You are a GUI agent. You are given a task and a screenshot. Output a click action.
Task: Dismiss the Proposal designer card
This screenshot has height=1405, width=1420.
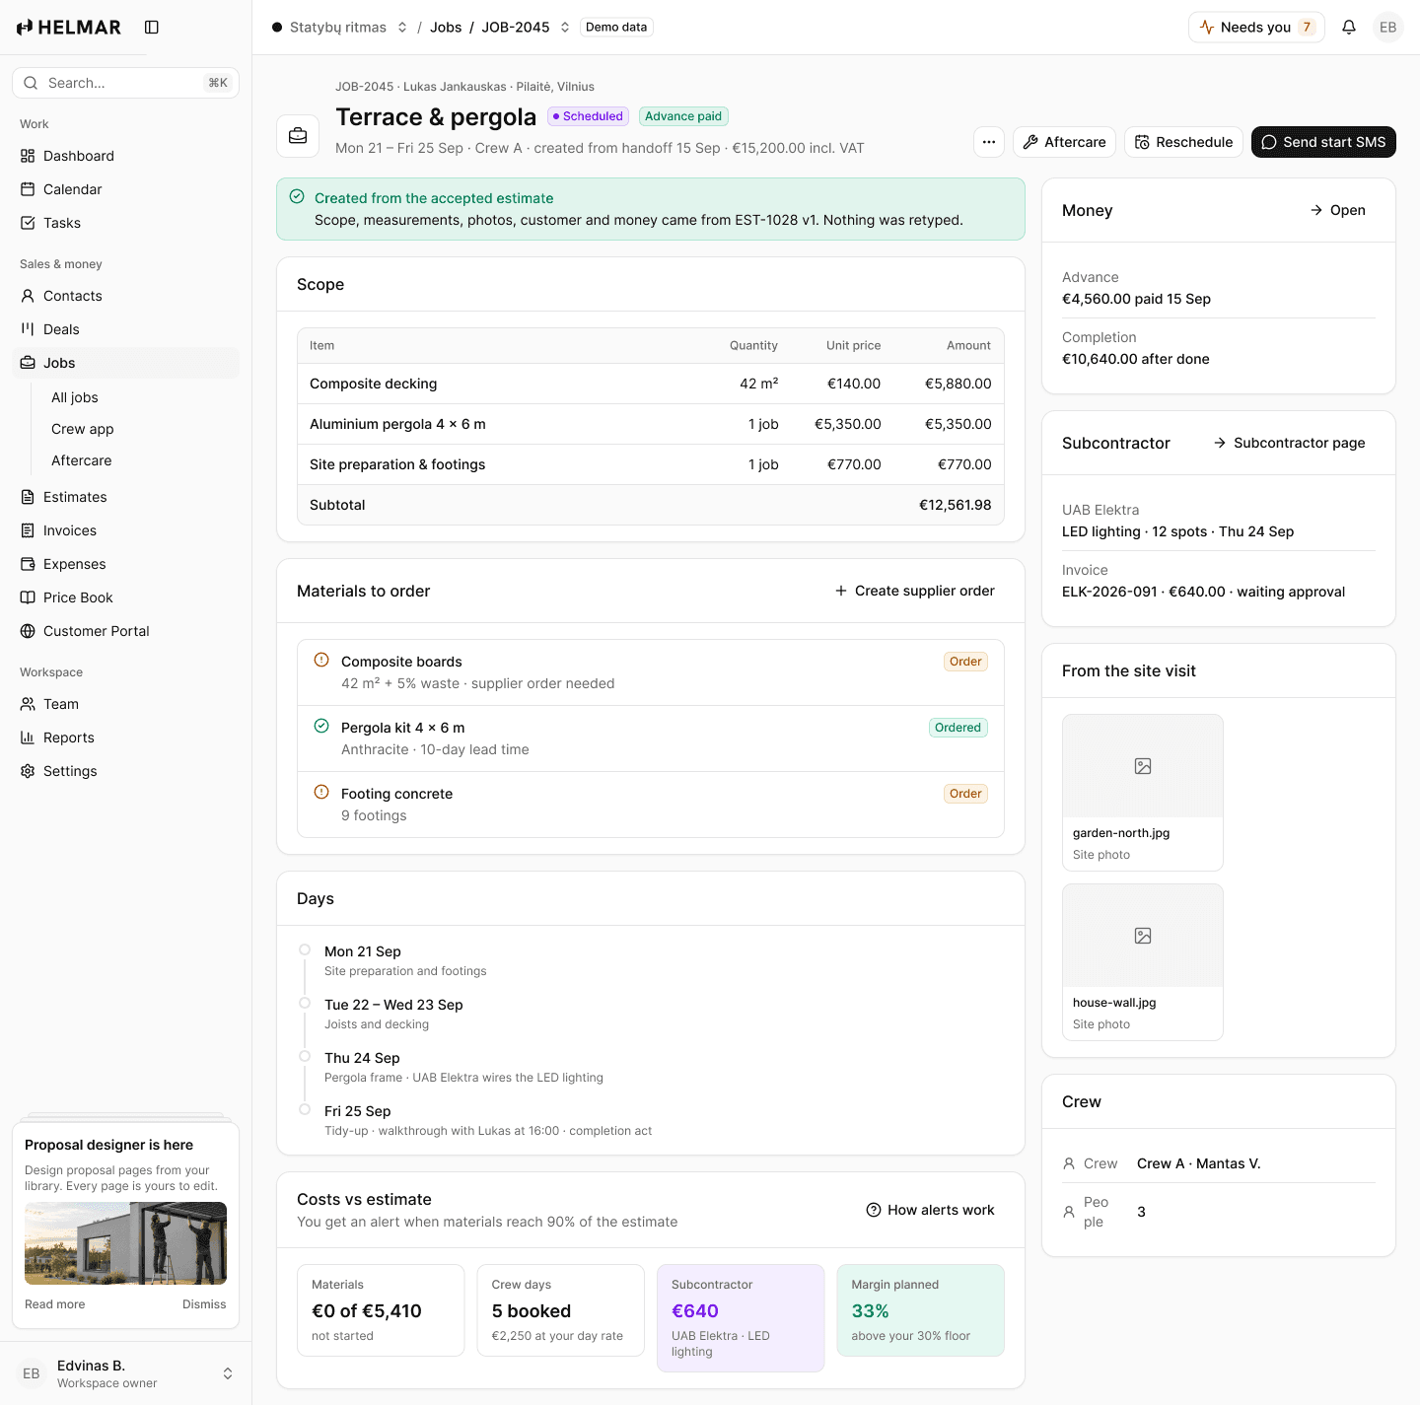204,1304
